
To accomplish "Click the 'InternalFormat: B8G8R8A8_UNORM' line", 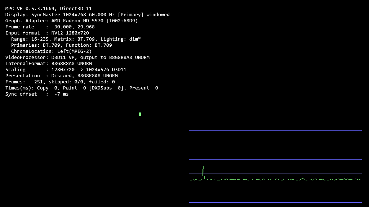I will pyautogui.click(x=49, y=64).
